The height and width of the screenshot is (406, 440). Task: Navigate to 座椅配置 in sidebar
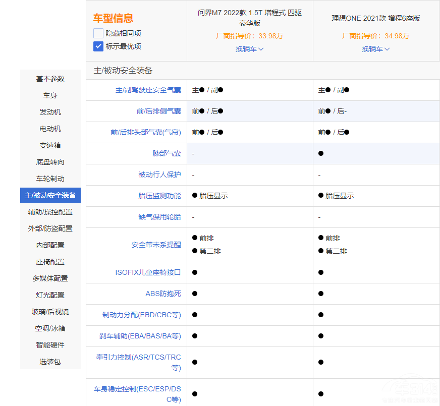tap(50, 262)
